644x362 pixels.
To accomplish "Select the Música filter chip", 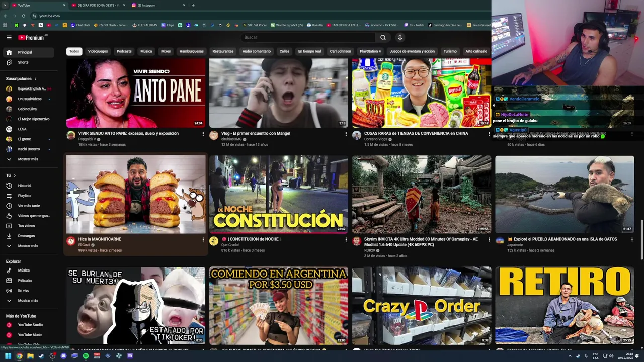I will point(146,51).
